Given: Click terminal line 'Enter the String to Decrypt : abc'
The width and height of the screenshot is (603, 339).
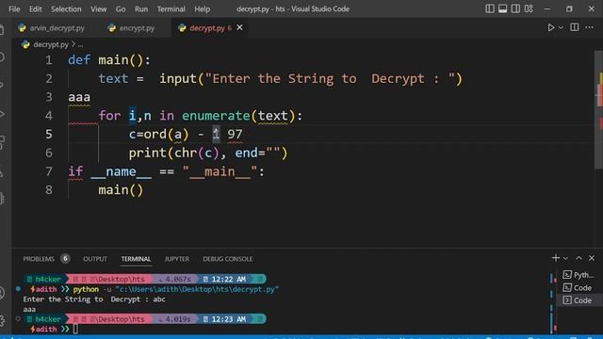Looking at the screenshot, I should (94, 299).
